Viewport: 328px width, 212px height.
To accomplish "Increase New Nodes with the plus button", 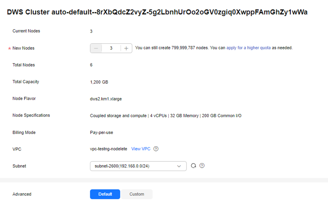I will [x=126, y=48].
